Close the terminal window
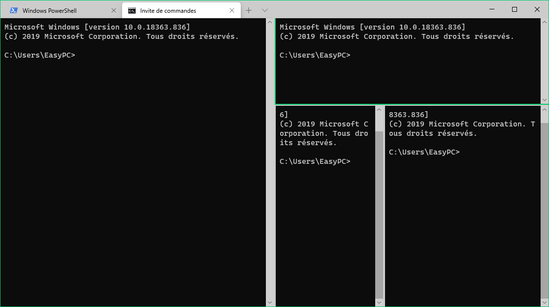 tap(537, 9)
